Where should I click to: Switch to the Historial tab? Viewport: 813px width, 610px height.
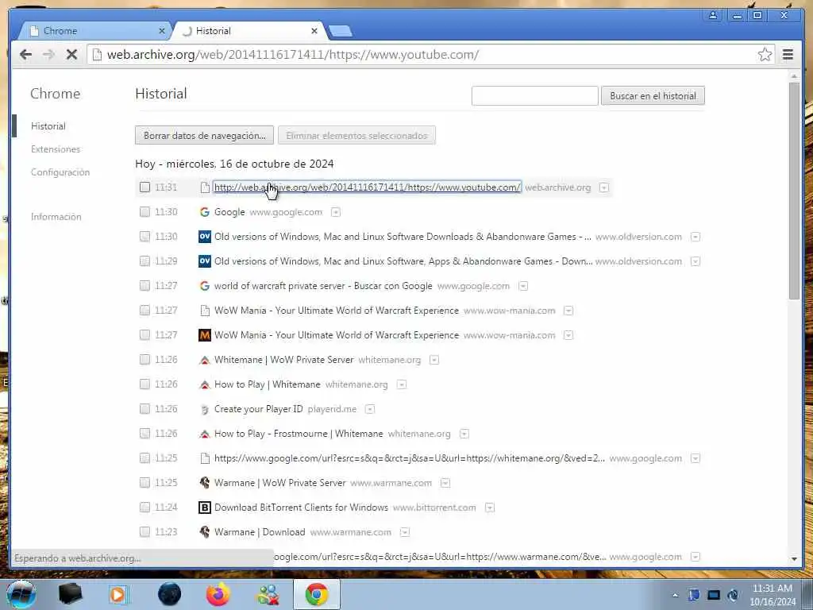pos(249,31)
